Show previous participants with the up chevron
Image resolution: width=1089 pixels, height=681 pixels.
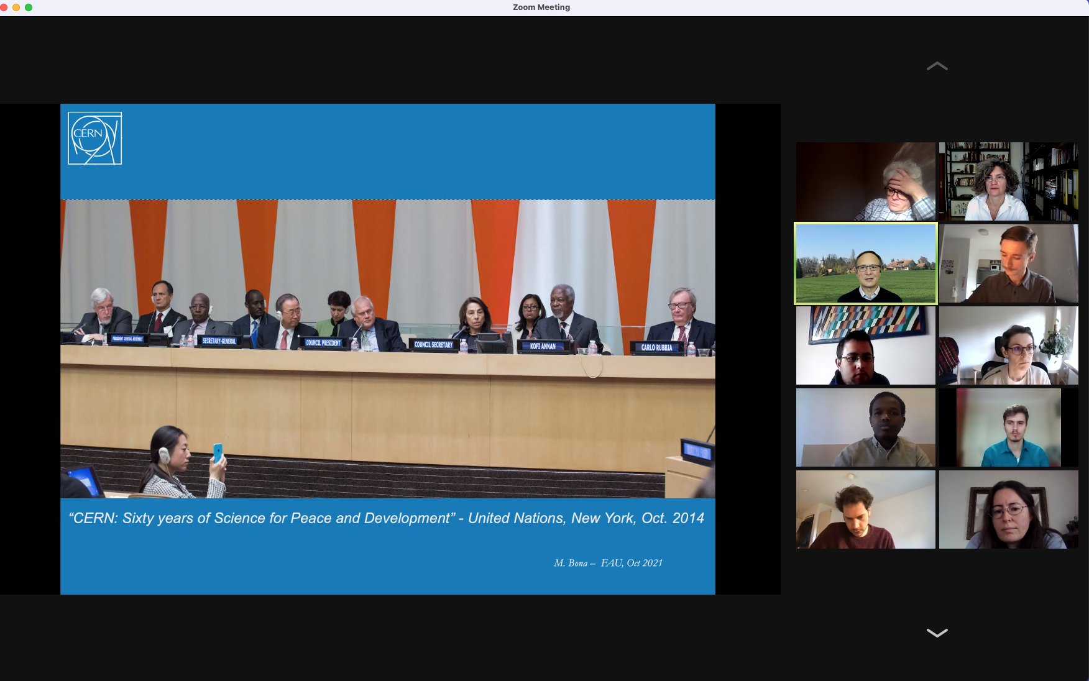click(x=937, y=66)
